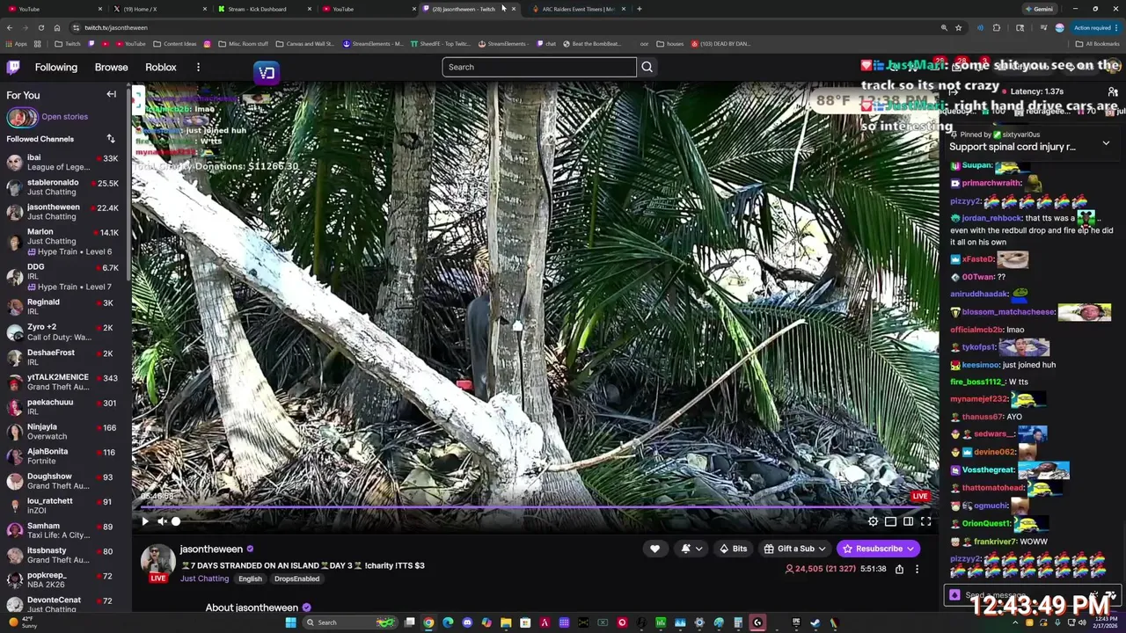Unmute the stream volume icon

tap(162, 521)
